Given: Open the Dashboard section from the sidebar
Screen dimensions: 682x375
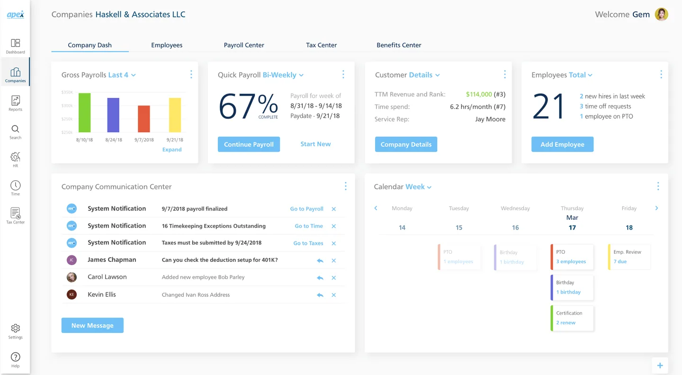Looking at the screenshot, I should click(x=15, y=45).
